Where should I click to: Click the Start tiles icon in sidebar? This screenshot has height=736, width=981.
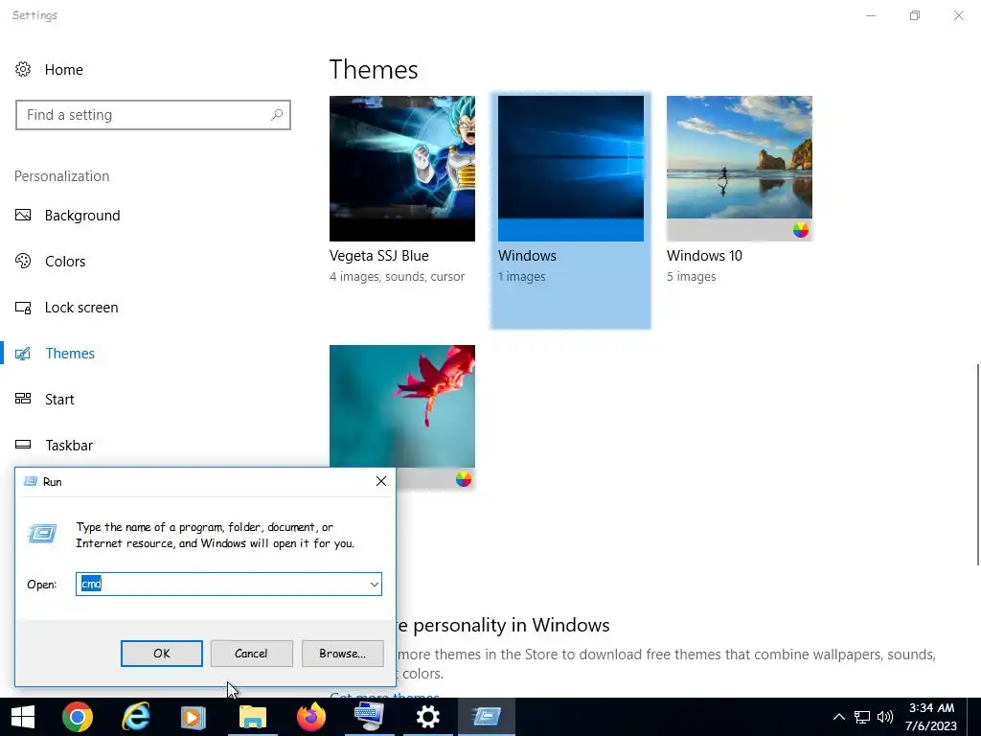(23, 399)
